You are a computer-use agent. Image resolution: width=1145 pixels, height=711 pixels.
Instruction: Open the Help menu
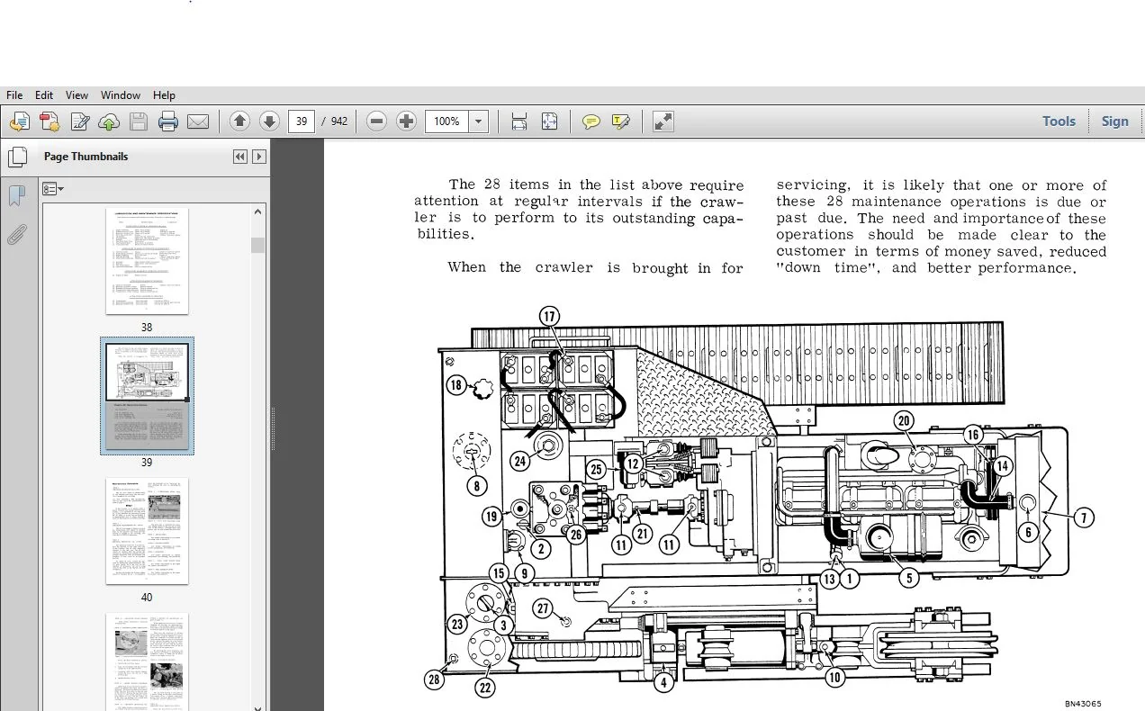tap(164, 94)
